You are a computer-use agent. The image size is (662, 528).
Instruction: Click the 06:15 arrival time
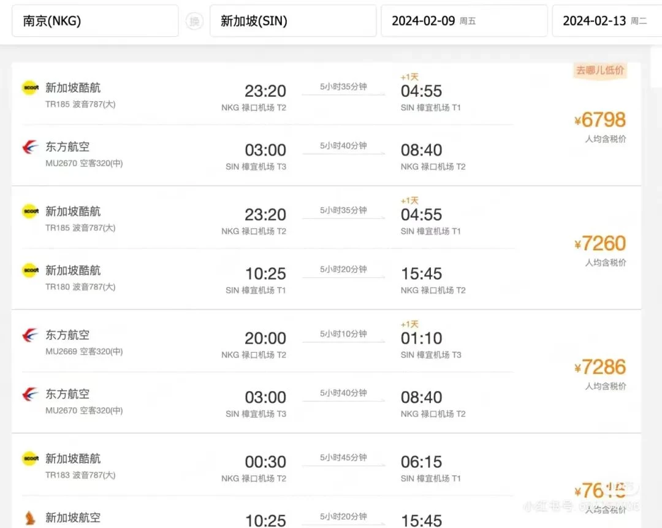[x=421, y=462]
